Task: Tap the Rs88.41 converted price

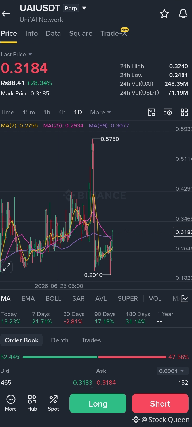Action: [13, 83]
